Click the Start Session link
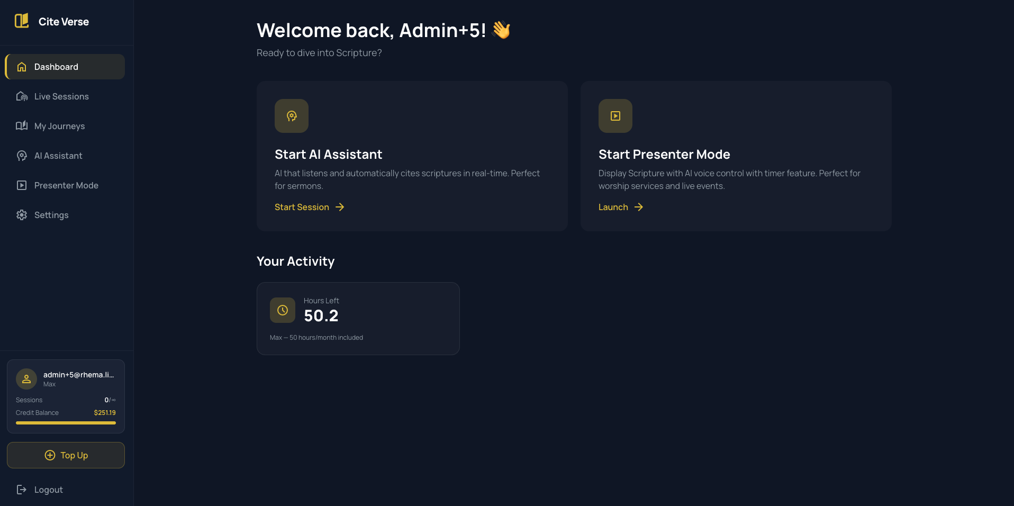Screen dimensions: 1014x506 [302, 207]
